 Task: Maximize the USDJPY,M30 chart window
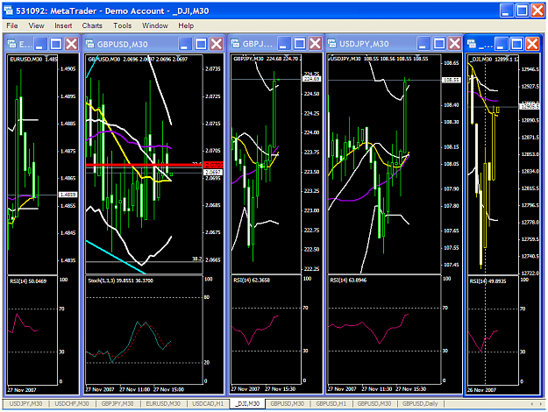coord(439,44)
